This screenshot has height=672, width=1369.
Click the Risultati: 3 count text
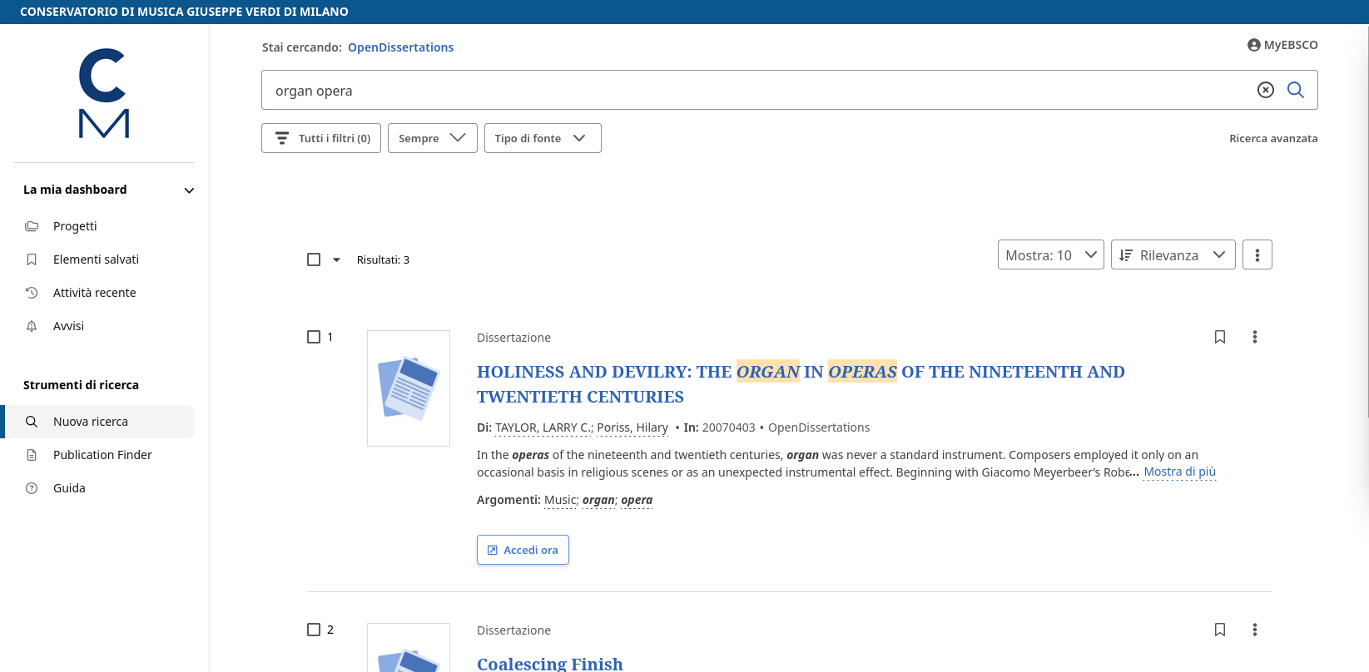click(x=383, y=260)
